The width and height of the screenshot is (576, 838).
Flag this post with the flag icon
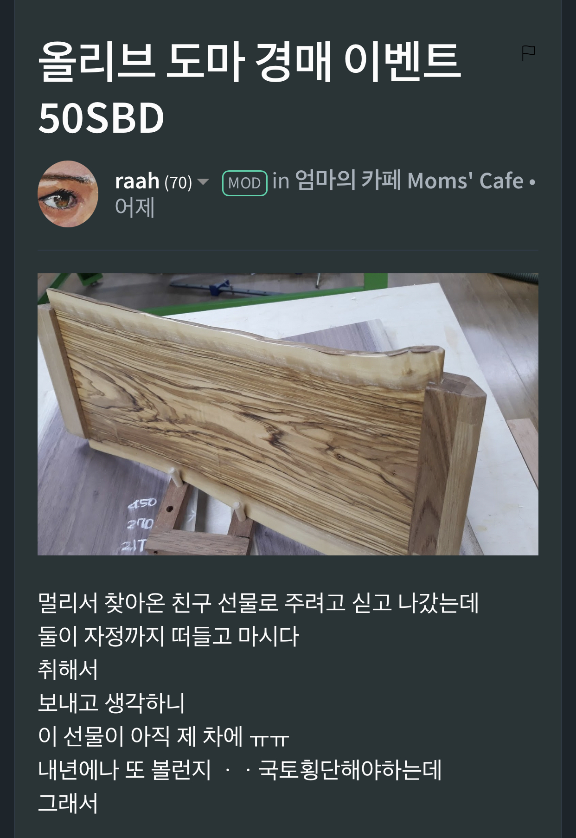(x=528, y=53)
